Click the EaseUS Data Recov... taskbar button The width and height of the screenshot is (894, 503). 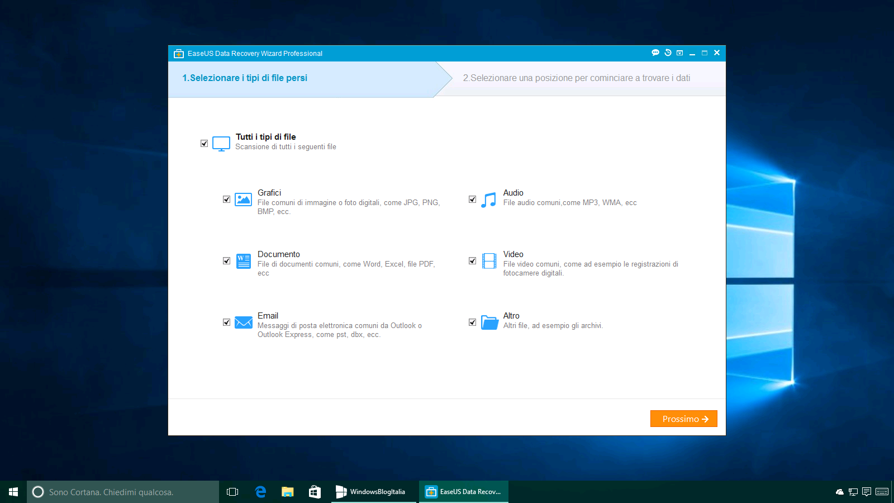[464, 492]
